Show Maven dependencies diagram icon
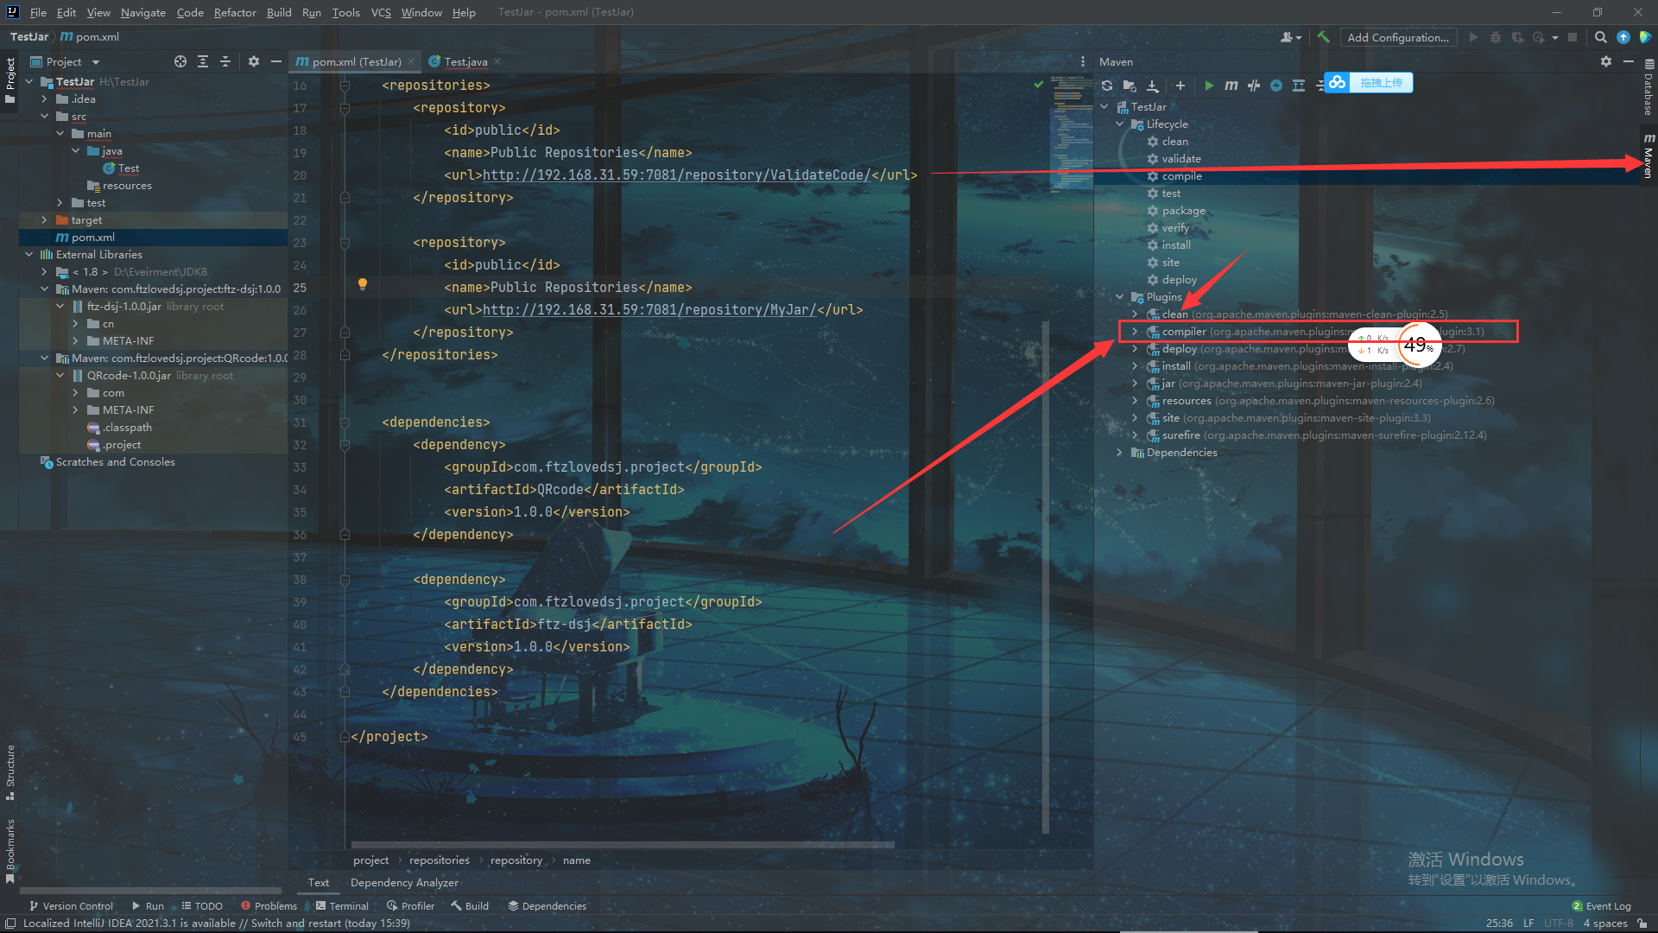Screen dimensions: 1658x933 pyautogui.click(x=1299, y=86)
